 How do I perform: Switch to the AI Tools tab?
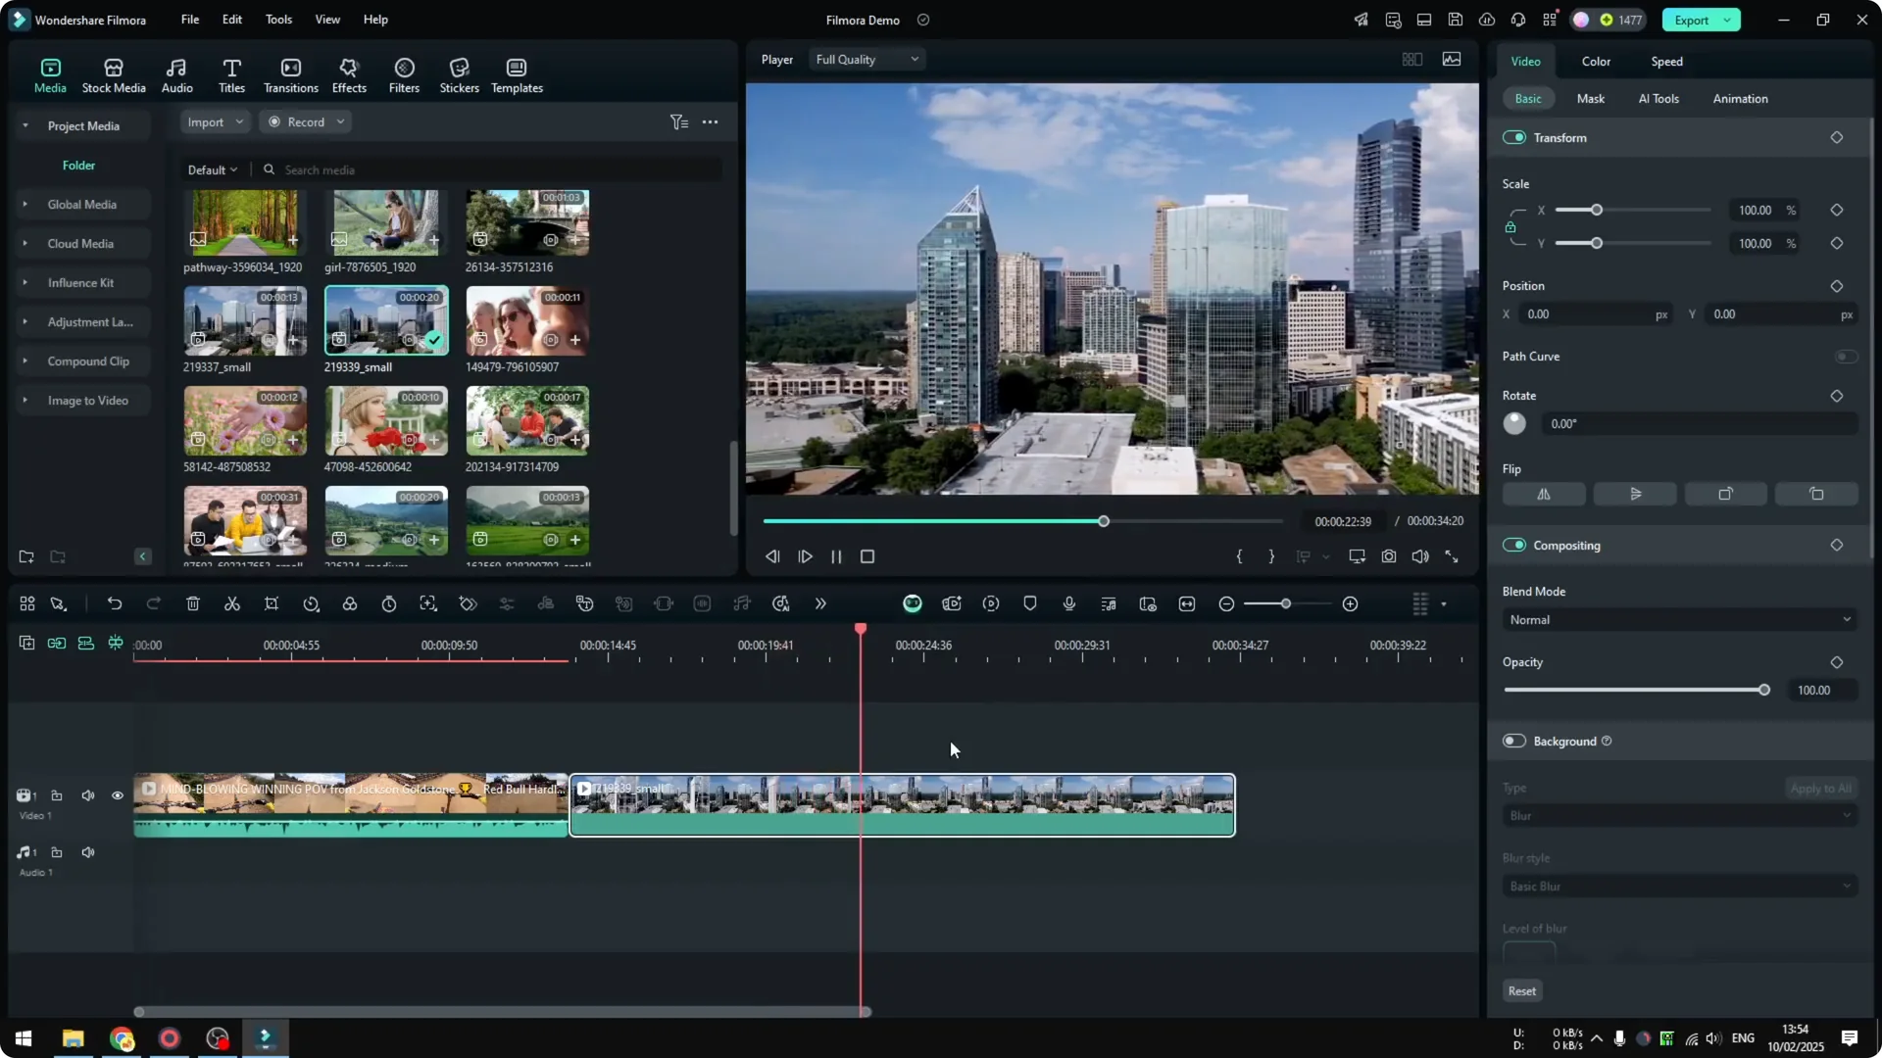point(1658,98)
